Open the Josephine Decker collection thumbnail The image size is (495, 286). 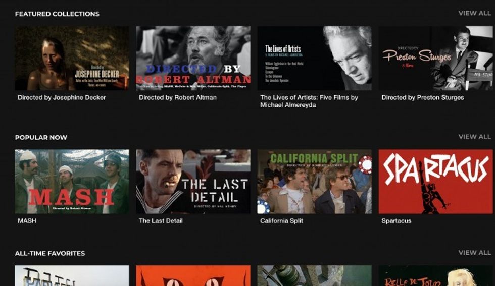click(72, 59)
